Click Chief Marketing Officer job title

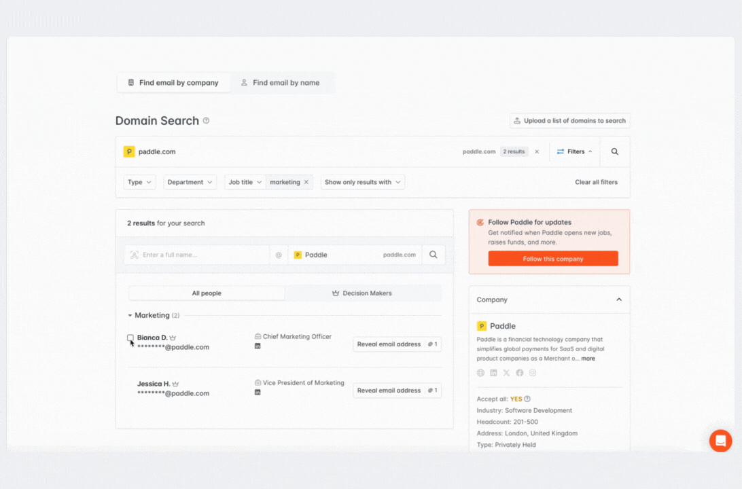coord(297,337)
